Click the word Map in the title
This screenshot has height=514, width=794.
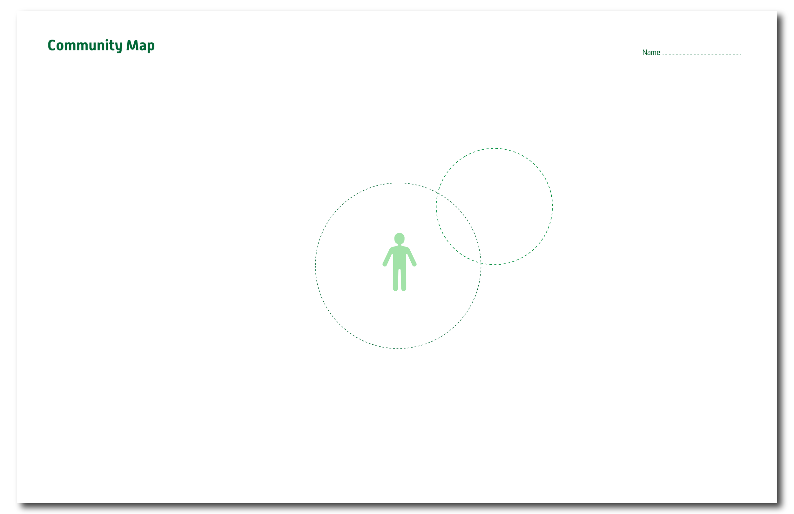[140, 45]
